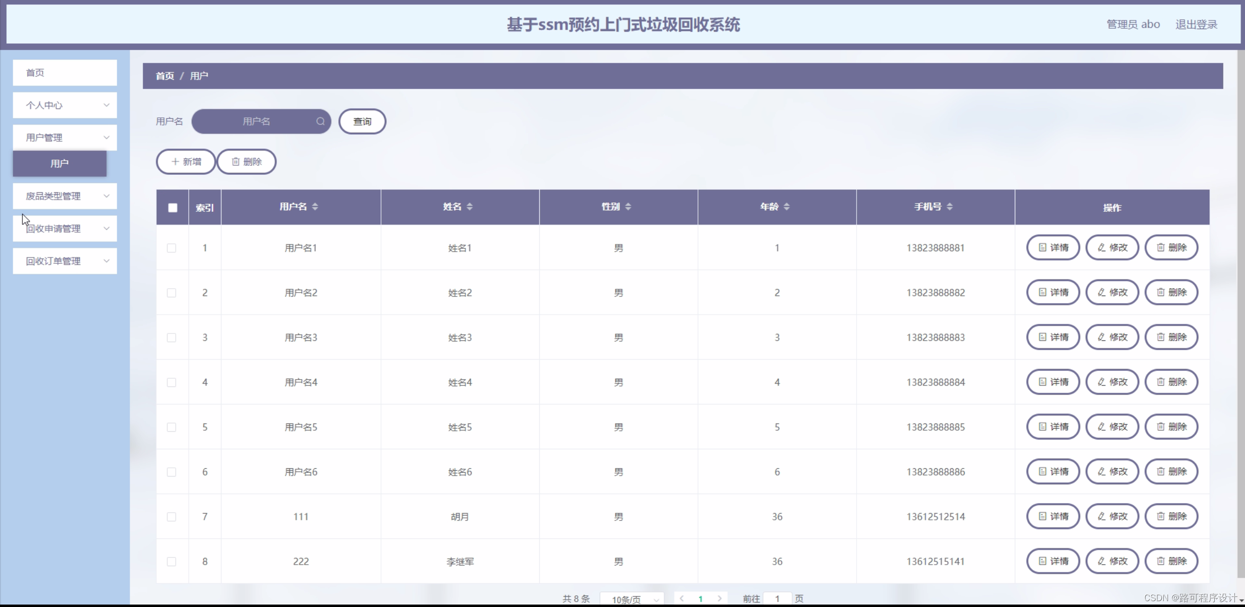This screenshot has height=607, width=1245.
Task: Open the 10条/页 page size dropdown
Action: (x=632, y=599)
